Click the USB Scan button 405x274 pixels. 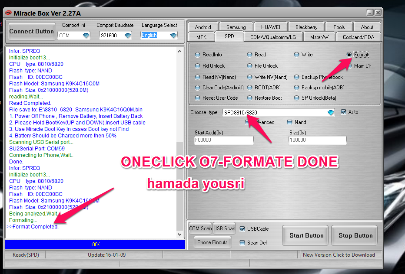(224, 228)
